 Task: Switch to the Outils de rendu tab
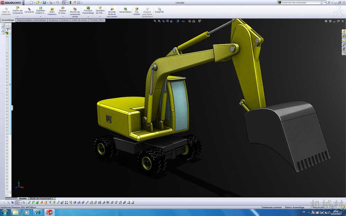coord(79,20)
